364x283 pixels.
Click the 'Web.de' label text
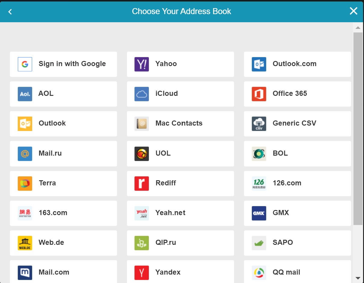click(51, 242)
